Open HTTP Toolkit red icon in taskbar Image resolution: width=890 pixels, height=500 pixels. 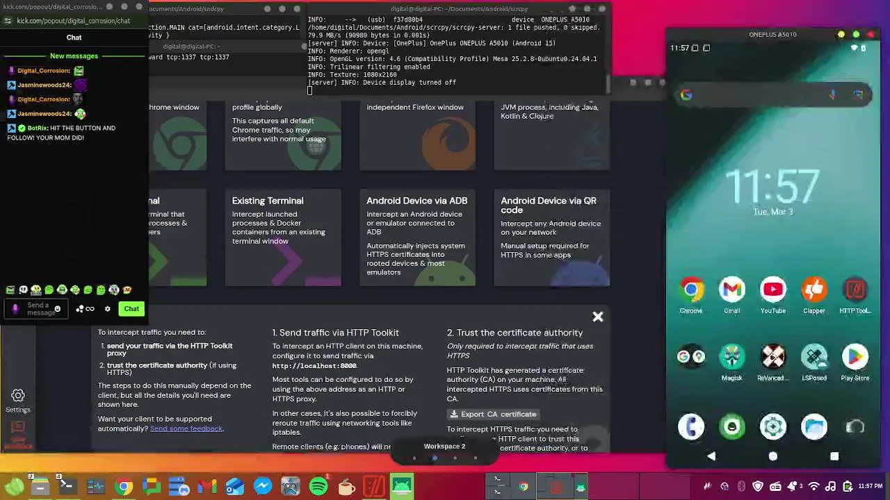(374, 487)
